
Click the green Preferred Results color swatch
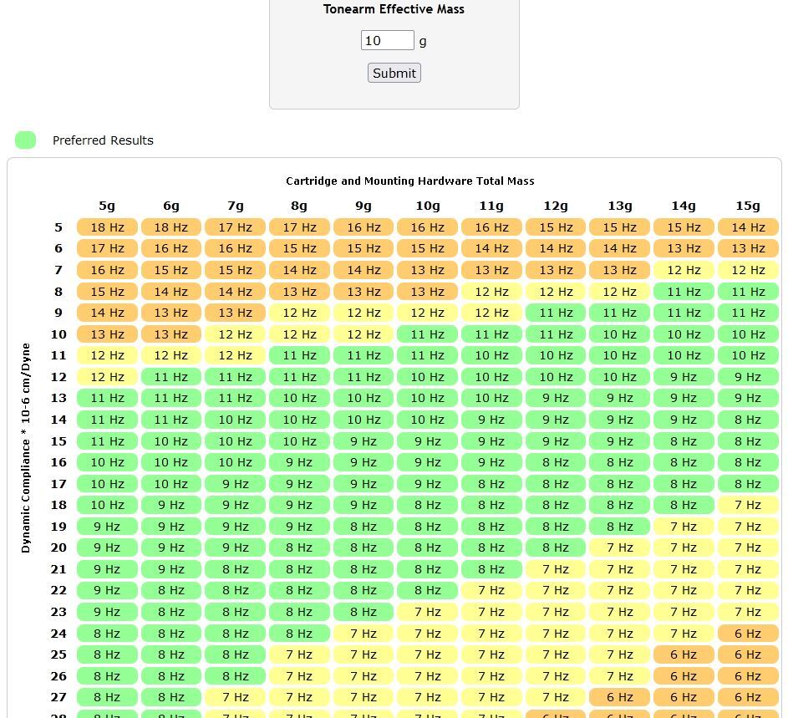point(26,140)
